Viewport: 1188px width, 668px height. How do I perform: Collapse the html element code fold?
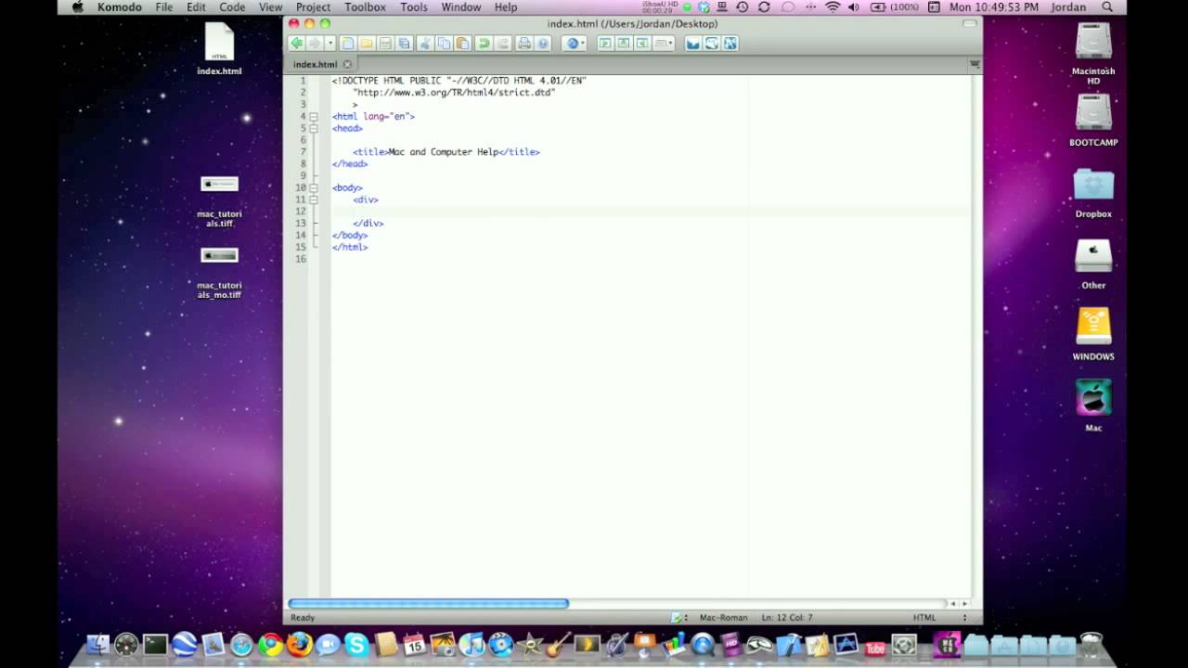tap(314, 116)
